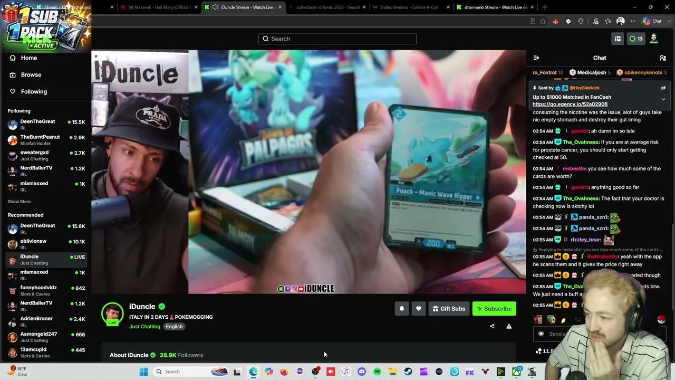Click username RedKalamity in chat
This screenshot has width=675, height=380.
602,257
